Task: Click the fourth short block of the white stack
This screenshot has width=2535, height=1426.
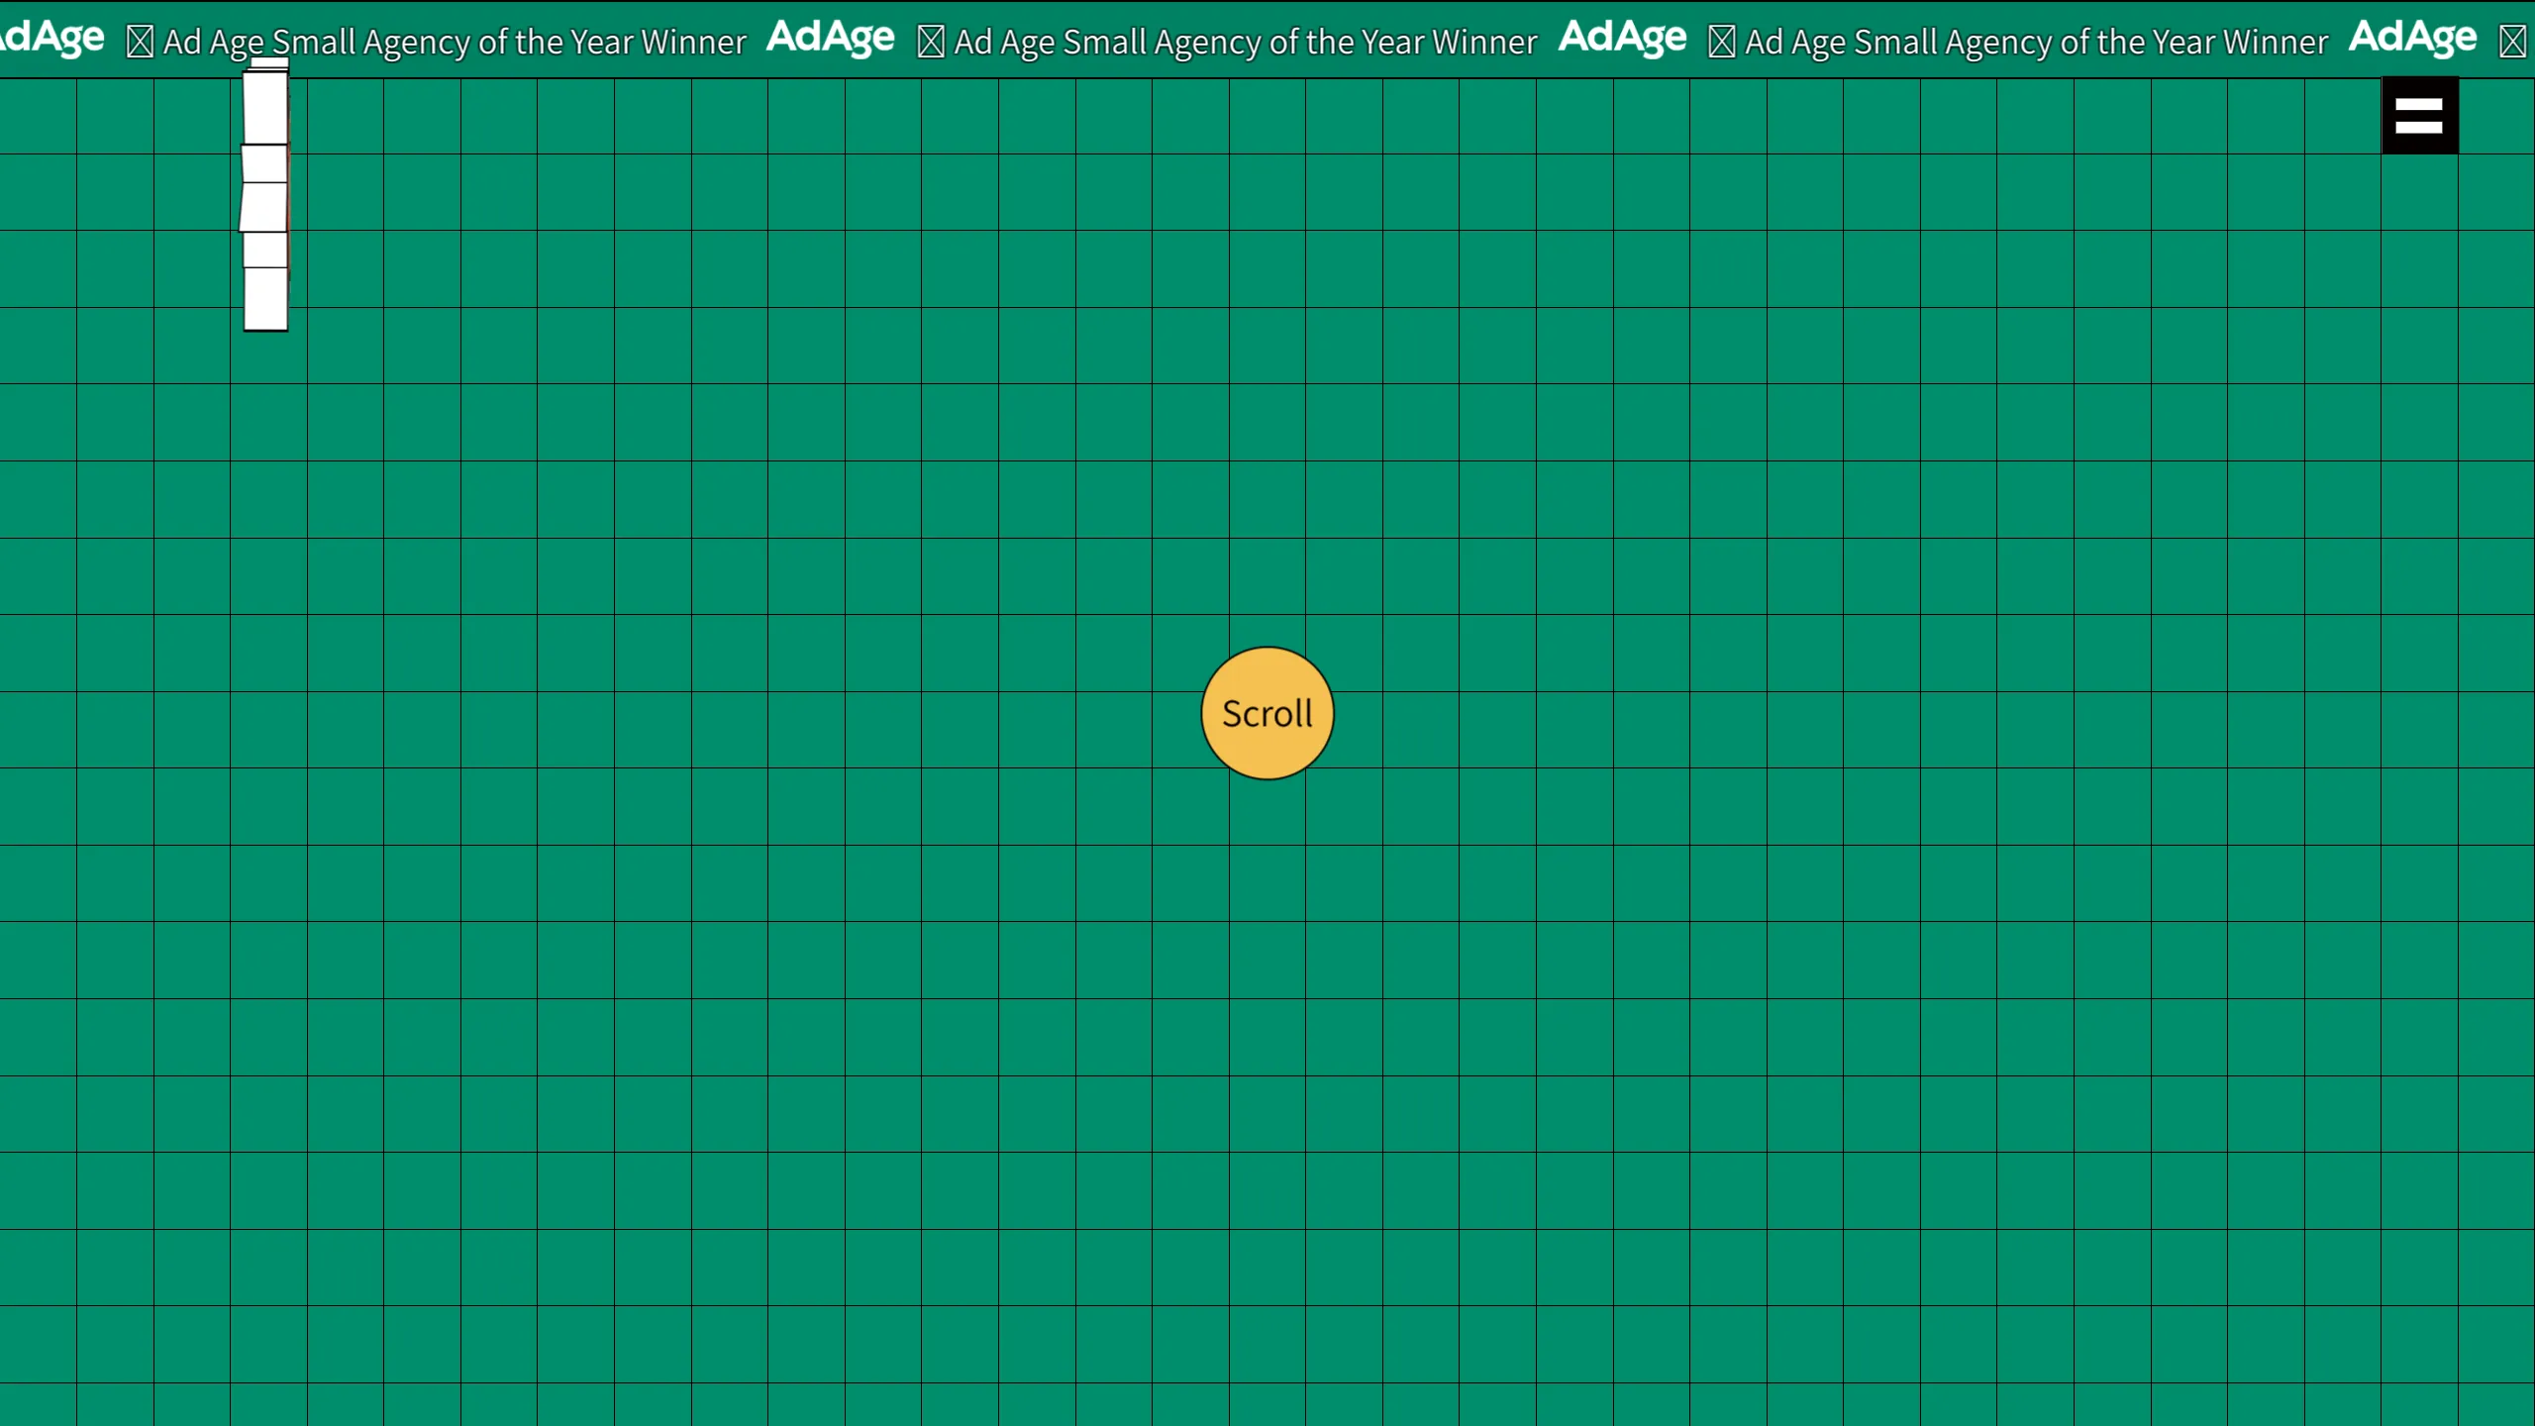Action: tap(265, 250)
